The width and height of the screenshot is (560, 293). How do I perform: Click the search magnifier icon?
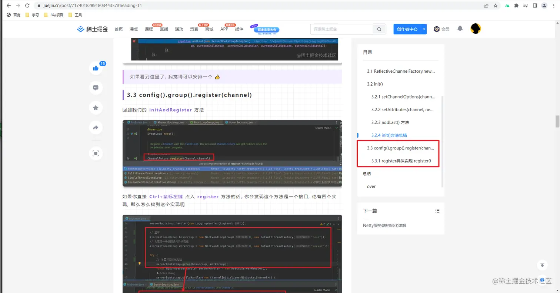pos(379,29)
